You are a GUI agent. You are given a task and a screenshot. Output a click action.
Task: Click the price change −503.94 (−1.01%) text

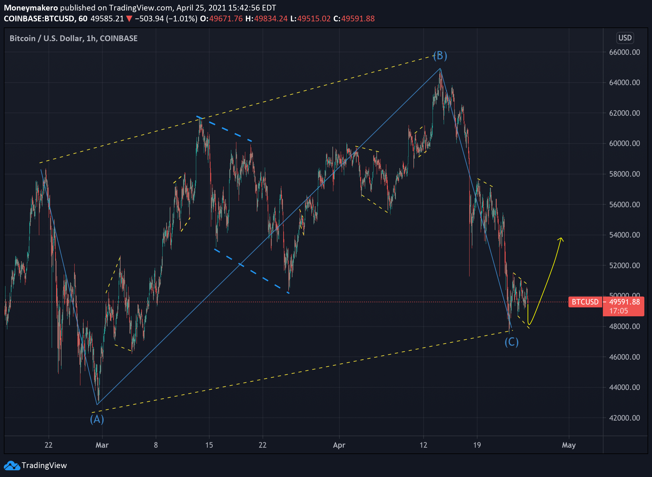166,19
